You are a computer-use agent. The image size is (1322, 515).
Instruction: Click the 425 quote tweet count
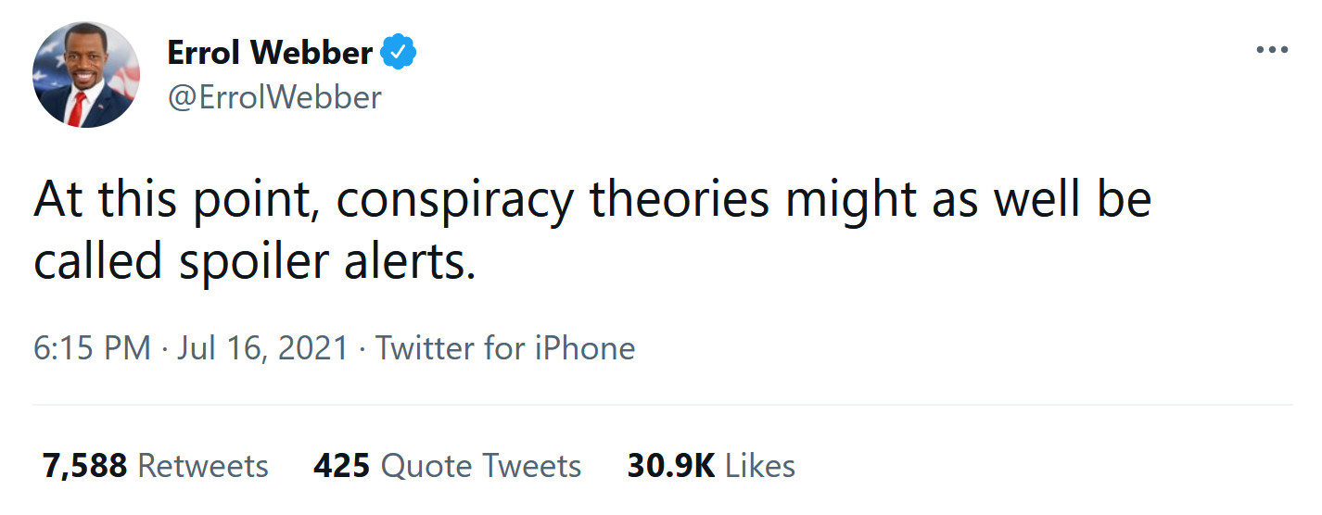click(x=341, y=465)
